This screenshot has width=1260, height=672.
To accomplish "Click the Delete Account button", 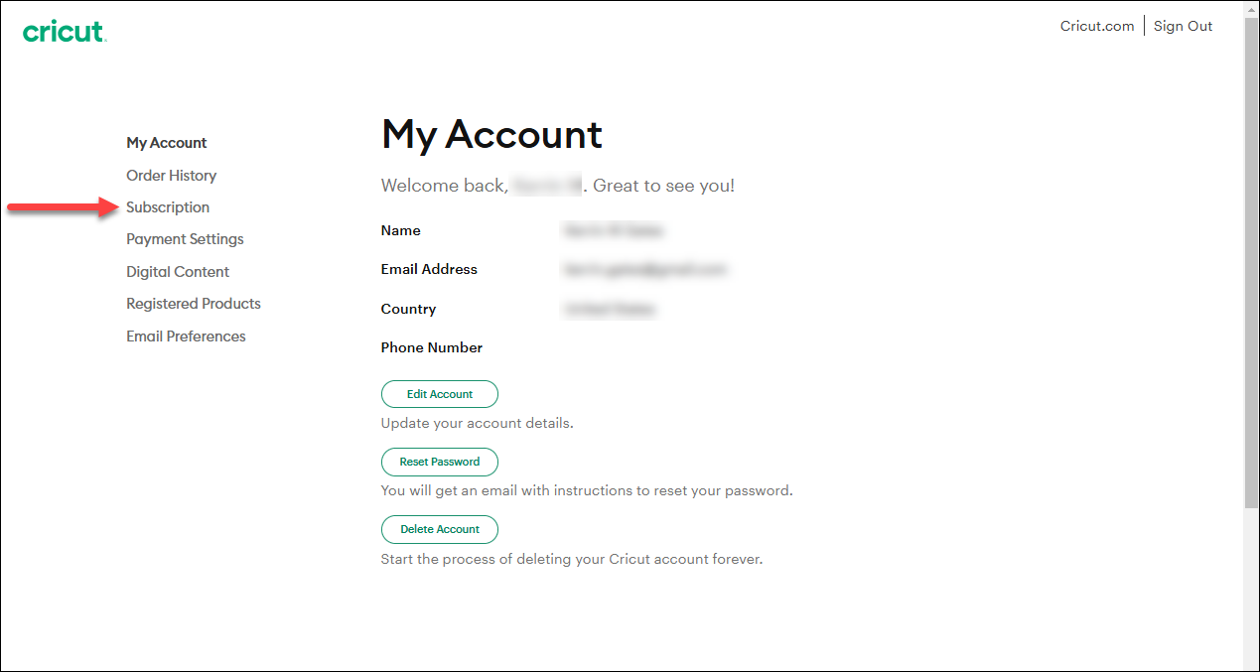I will click(x=440, y=529).
